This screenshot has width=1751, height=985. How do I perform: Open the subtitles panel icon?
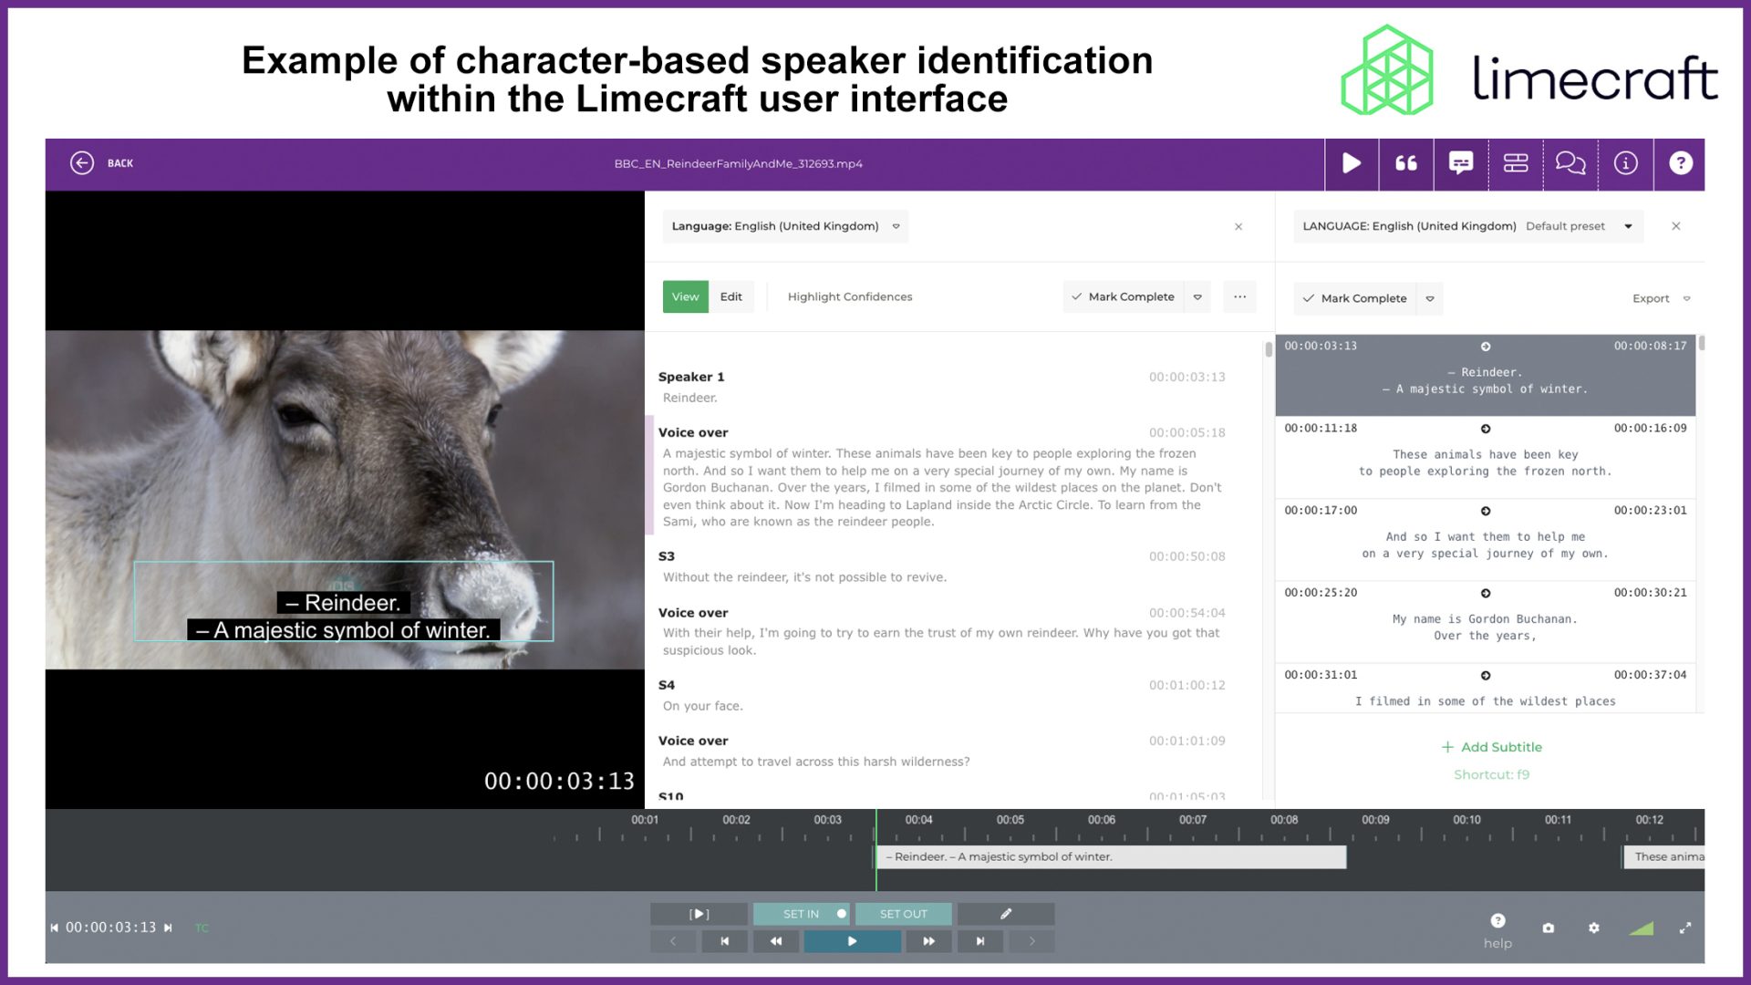(x=1461, y=163)
